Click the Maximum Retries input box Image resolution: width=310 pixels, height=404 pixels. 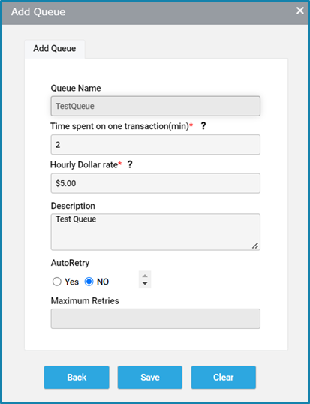coord(155,318)
